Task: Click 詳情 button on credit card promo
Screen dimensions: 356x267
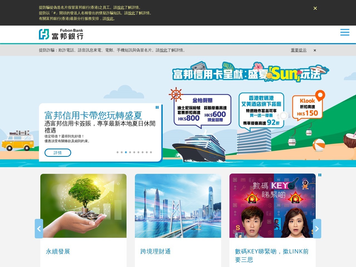Action: coord(58,153)
